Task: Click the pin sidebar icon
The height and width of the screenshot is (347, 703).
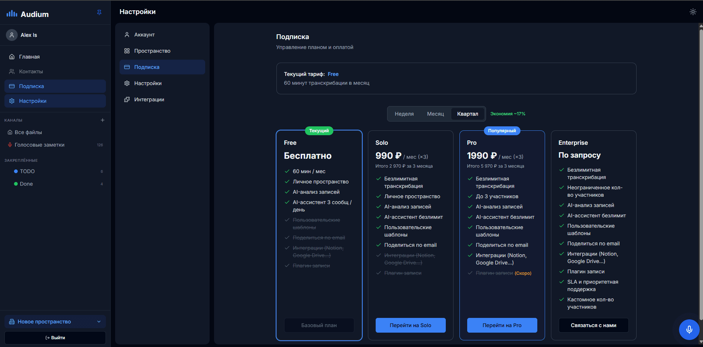Action: coord(99,13)
